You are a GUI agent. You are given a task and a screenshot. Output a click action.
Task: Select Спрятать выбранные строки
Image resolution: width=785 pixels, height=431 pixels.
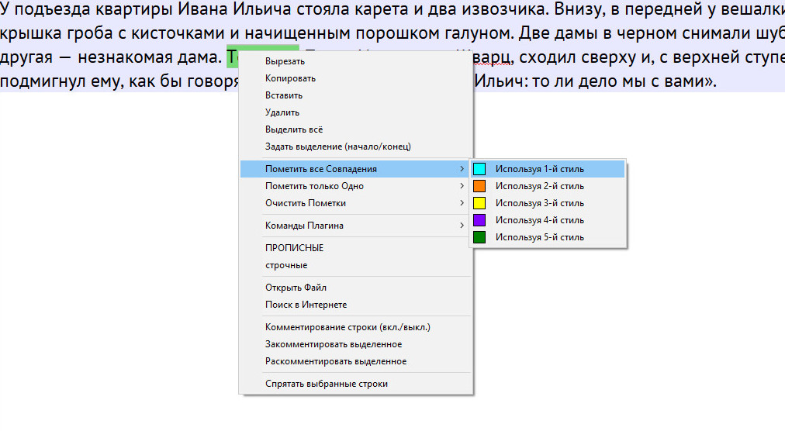355,384
